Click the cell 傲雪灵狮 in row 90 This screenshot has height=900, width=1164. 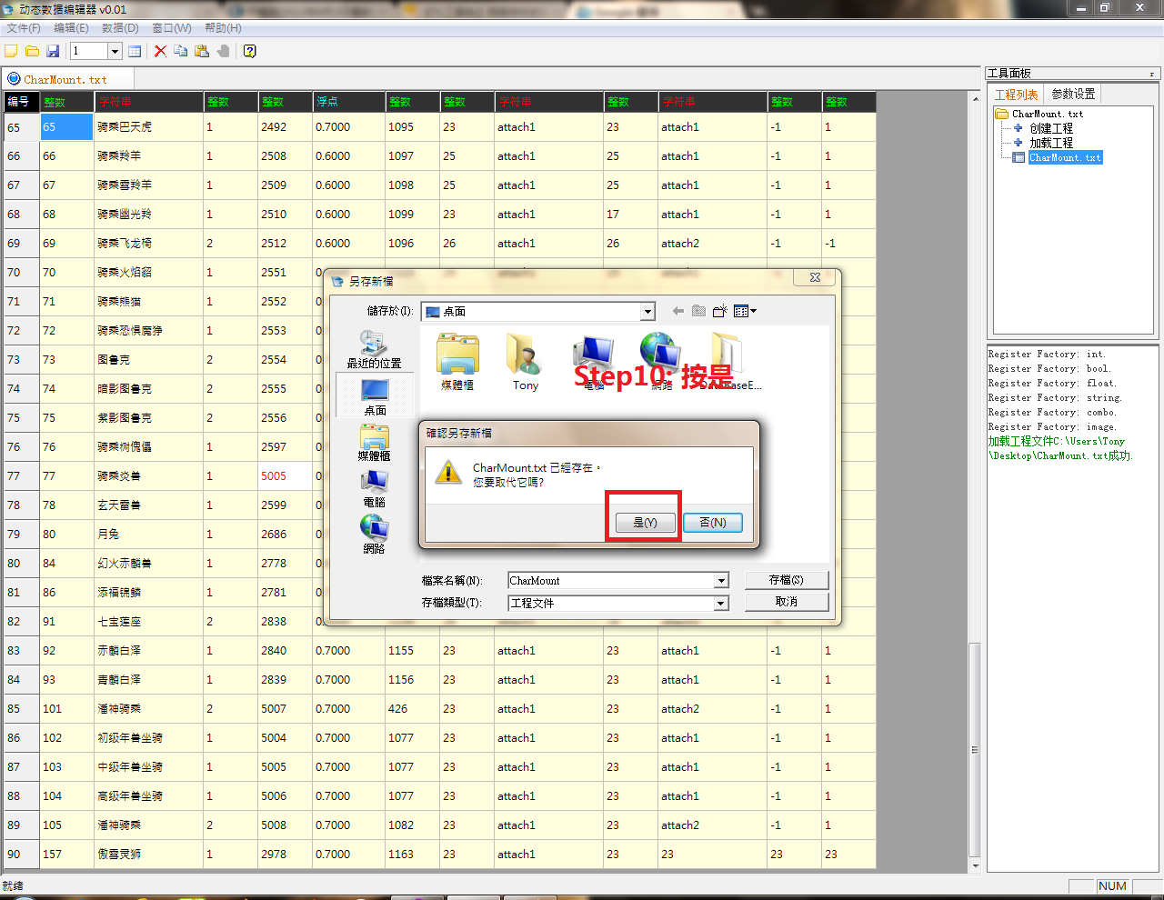click(148, 855)
